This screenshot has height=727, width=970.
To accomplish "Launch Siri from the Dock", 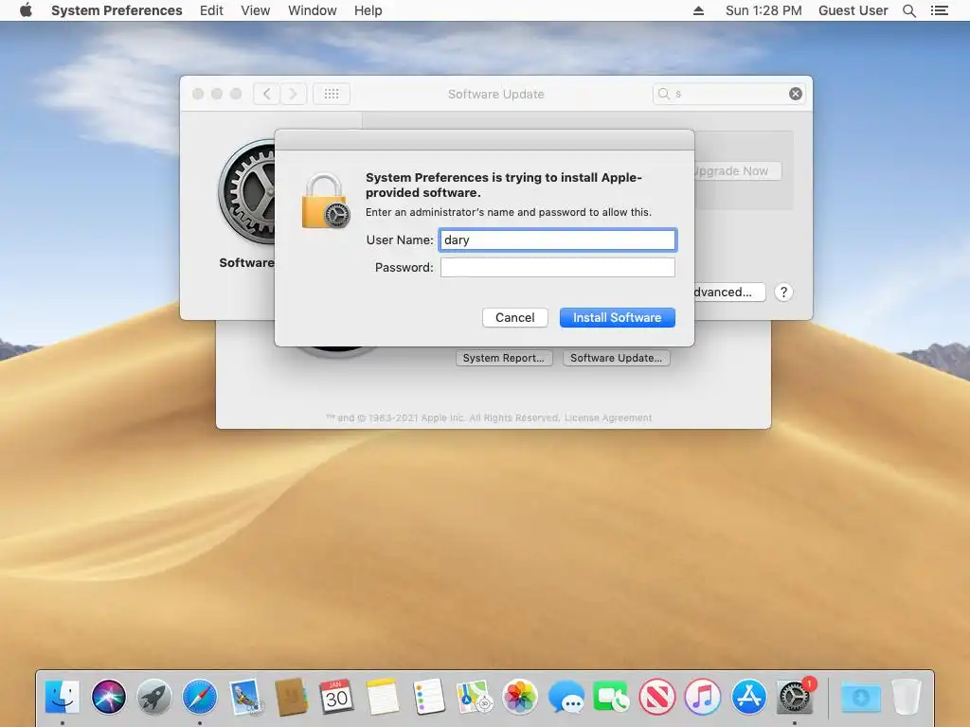I will (x=108, y=697).
